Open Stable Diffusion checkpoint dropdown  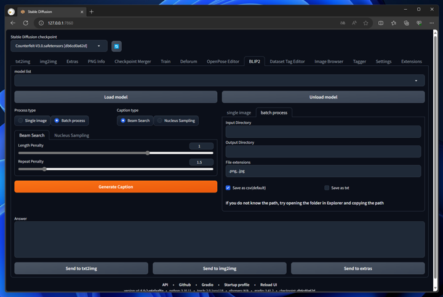59,46
